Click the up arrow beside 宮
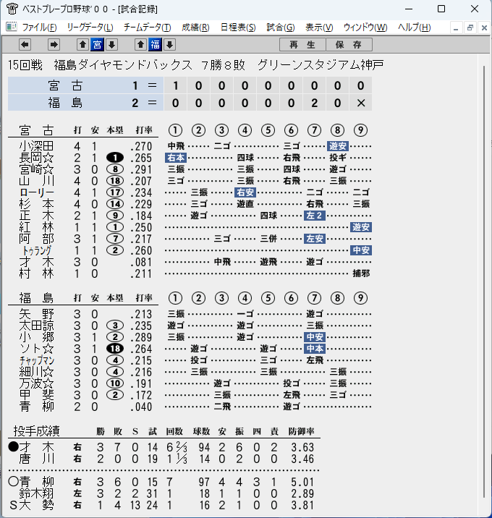The height and width of the screenshot is (518, 492). [82, 44]
